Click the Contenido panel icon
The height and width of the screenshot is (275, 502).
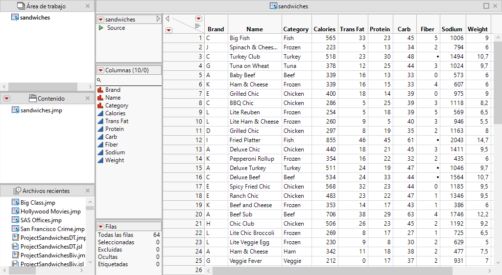pos(33,98)
